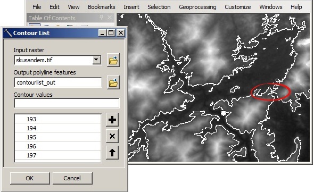The image size is (314, 192).
Task: Browse for input raster folder icon
Action: [x=113, y=60]
